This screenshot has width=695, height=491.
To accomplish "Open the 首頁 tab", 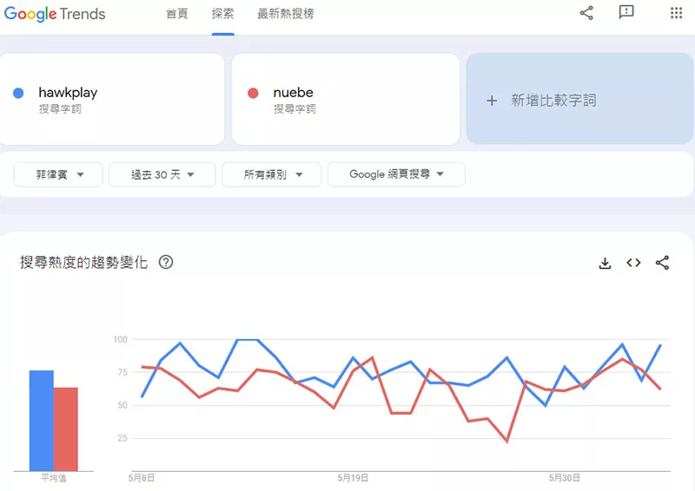I will click(x=177, y=14).
